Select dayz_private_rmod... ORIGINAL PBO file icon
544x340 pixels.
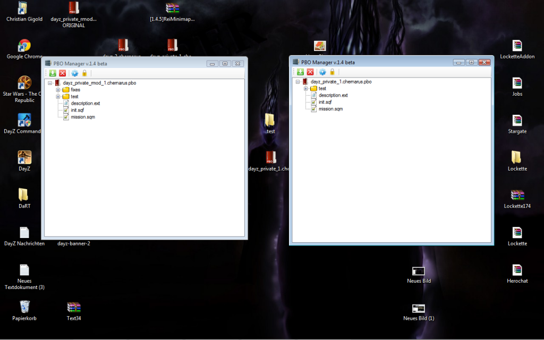(73, 14)
